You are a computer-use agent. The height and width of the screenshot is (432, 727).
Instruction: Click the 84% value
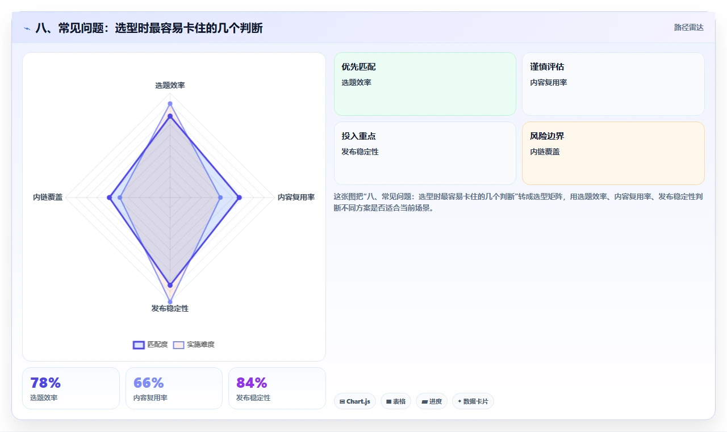252,383
